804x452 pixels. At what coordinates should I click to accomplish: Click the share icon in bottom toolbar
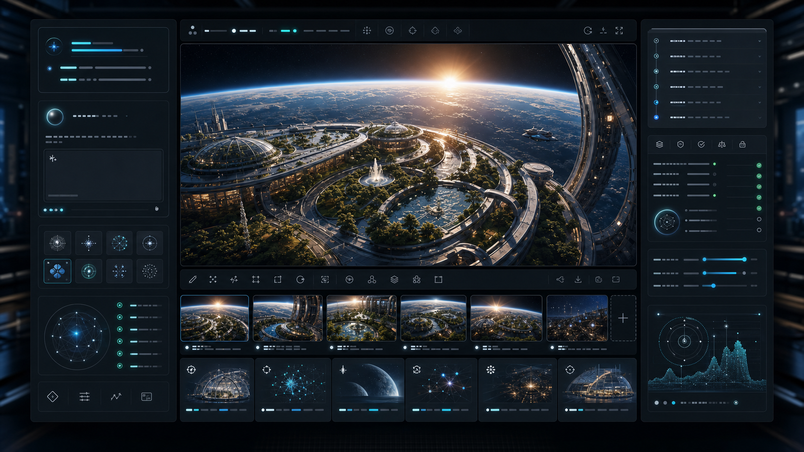[x=560, y=280]
